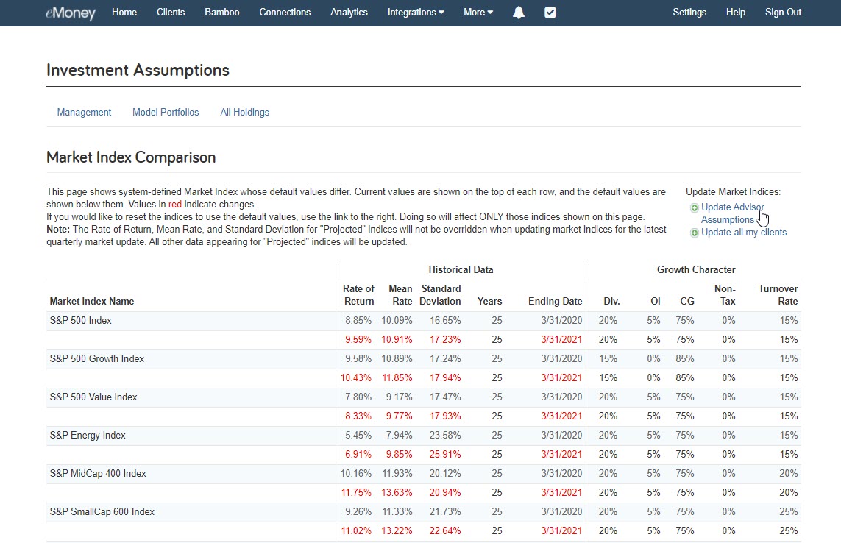Screen dimensions: 841x543
Task: Click the Non-Tax column header
Action: point(725,295)
